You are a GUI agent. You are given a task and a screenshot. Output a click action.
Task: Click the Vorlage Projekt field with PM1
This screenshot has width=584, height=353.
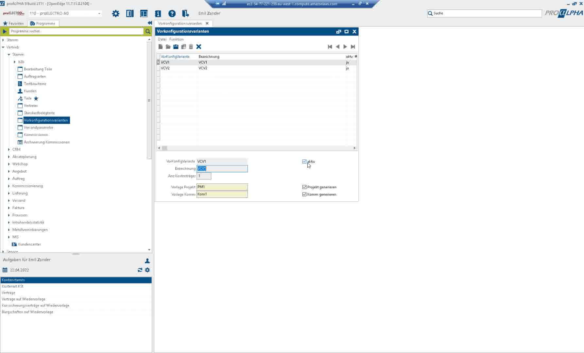[222, 187]
